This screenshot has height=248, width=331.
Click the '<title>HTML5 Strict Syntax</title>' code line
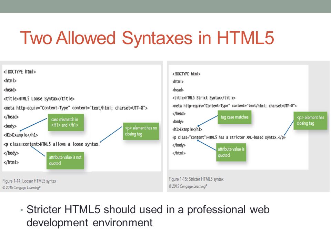click(204, 97)
